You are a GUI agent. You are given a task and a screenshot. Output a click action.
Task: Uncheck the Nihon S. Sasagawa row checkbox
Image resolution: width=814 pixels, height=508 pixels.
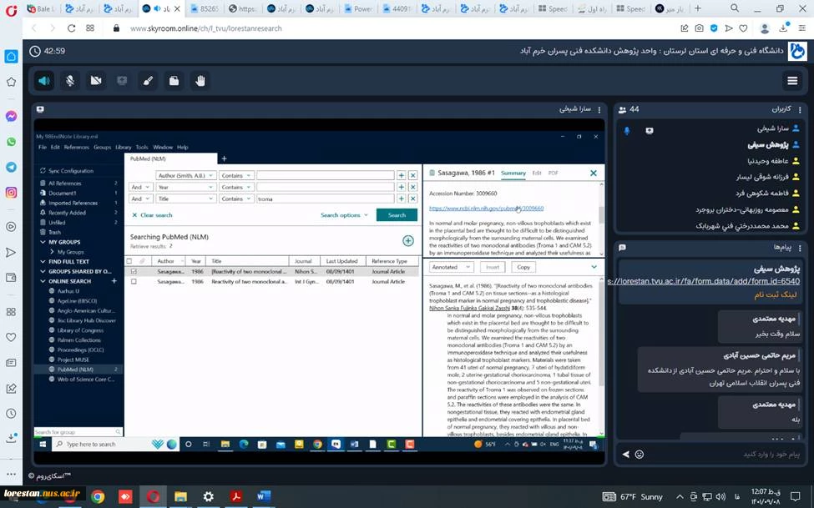pyautogui.click(x=134, y=271)
